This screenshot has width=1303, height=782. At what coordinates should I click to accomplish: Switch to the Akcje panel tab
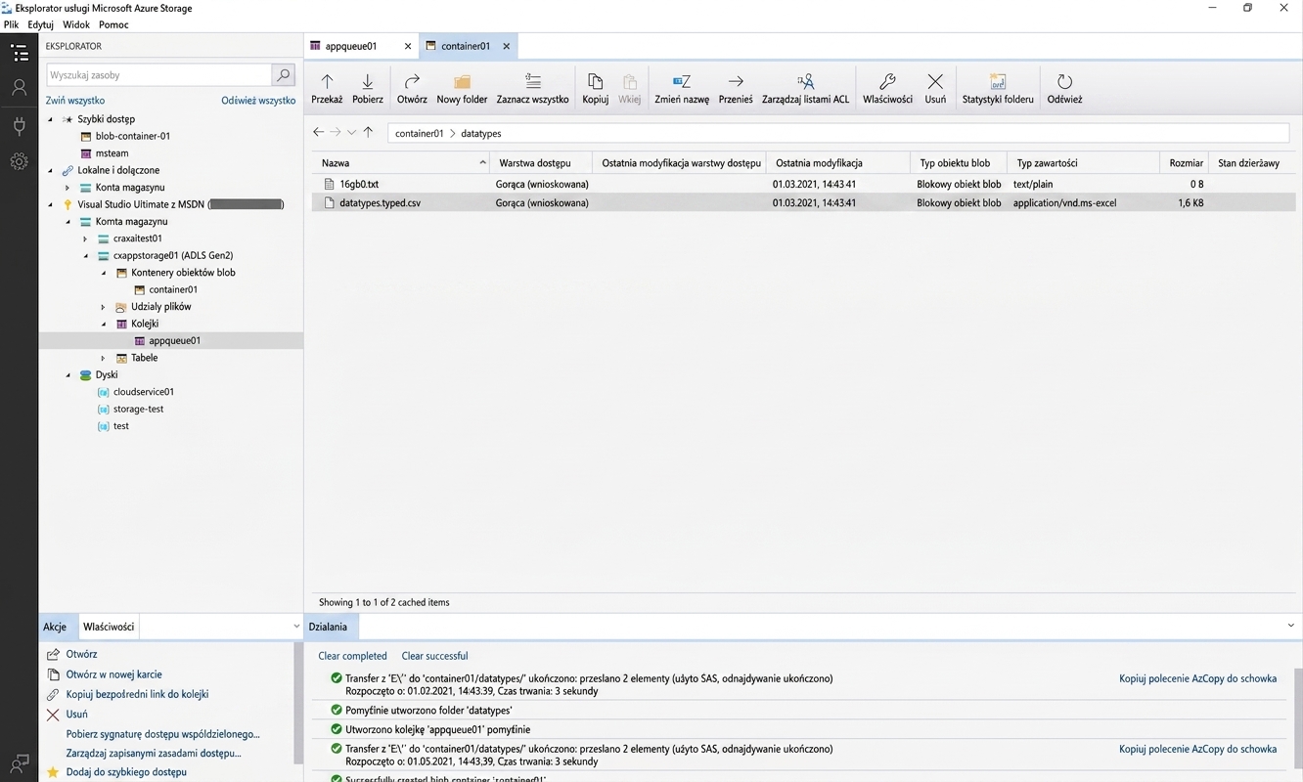(x=55, y=627)
